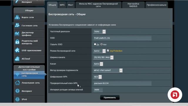The image size is (188, 106).
Task: Open the Network Map (Карта сети) icon
Action: coord(17,17)
